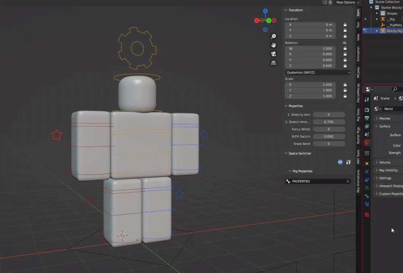Switch to the Animation sidebar tab
The height and width of the screenshot is (273, 403).
358,54
